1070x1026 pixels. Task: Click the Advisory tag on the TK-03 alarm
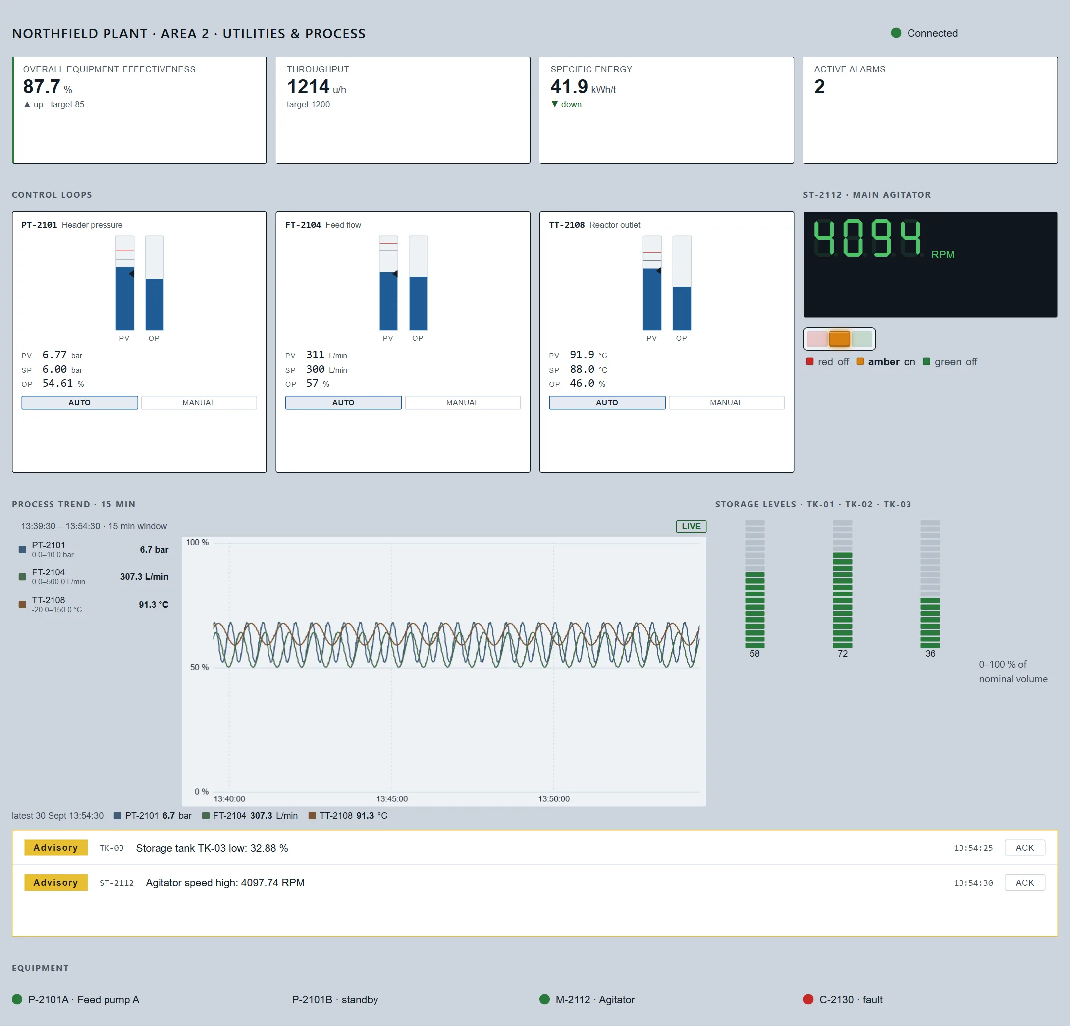55,848
